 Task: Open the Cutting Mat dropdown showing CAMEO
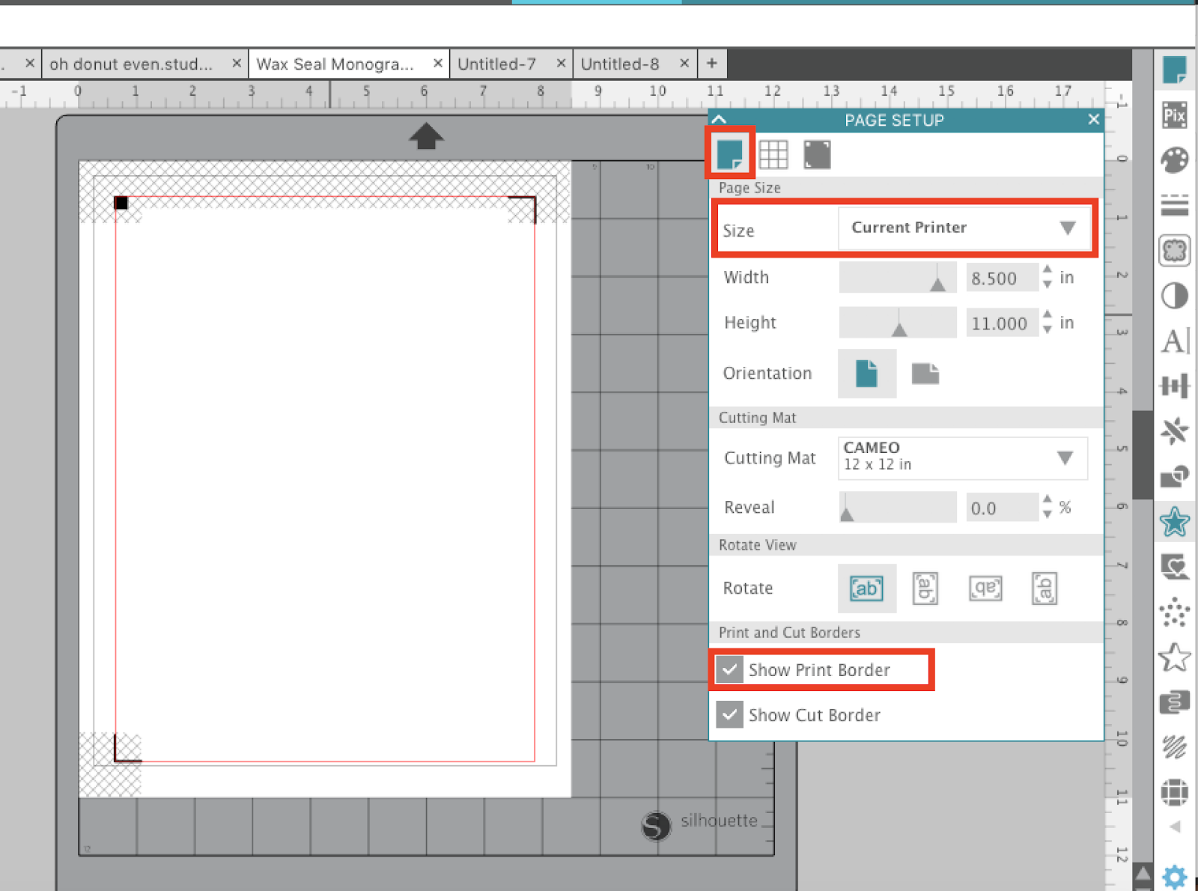tap(961, 457)
